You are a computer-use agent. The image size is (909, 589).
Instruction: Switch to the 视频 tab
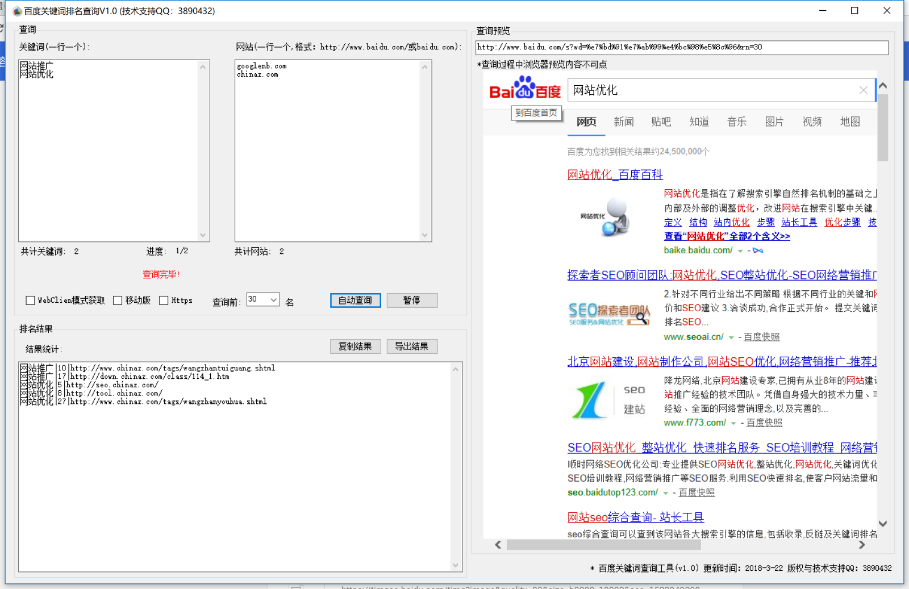812,122
